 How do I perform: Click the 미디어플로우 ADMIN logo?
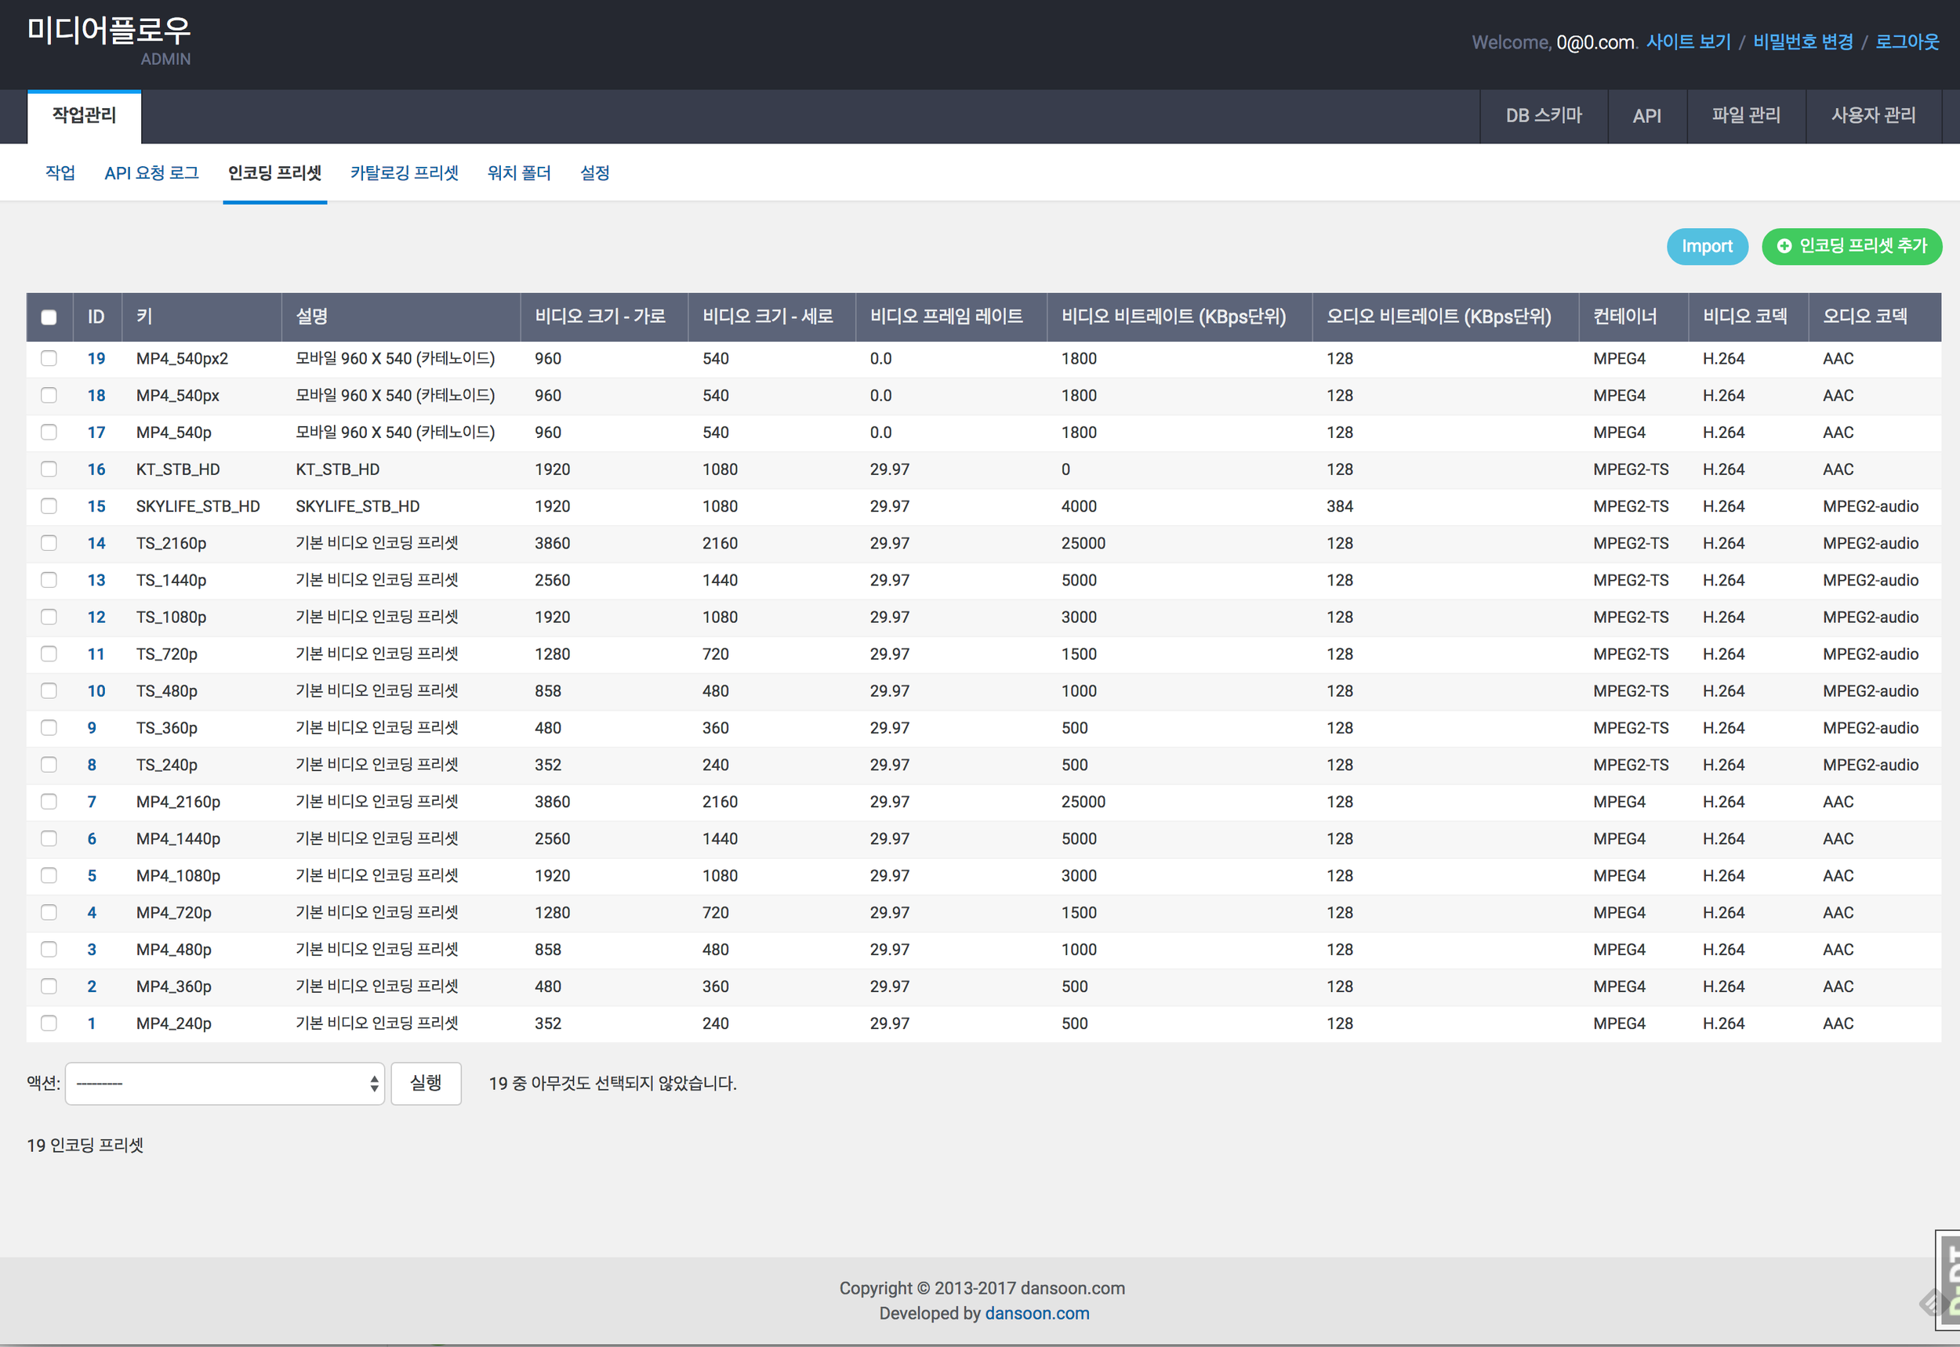click(x=109, y=40)
